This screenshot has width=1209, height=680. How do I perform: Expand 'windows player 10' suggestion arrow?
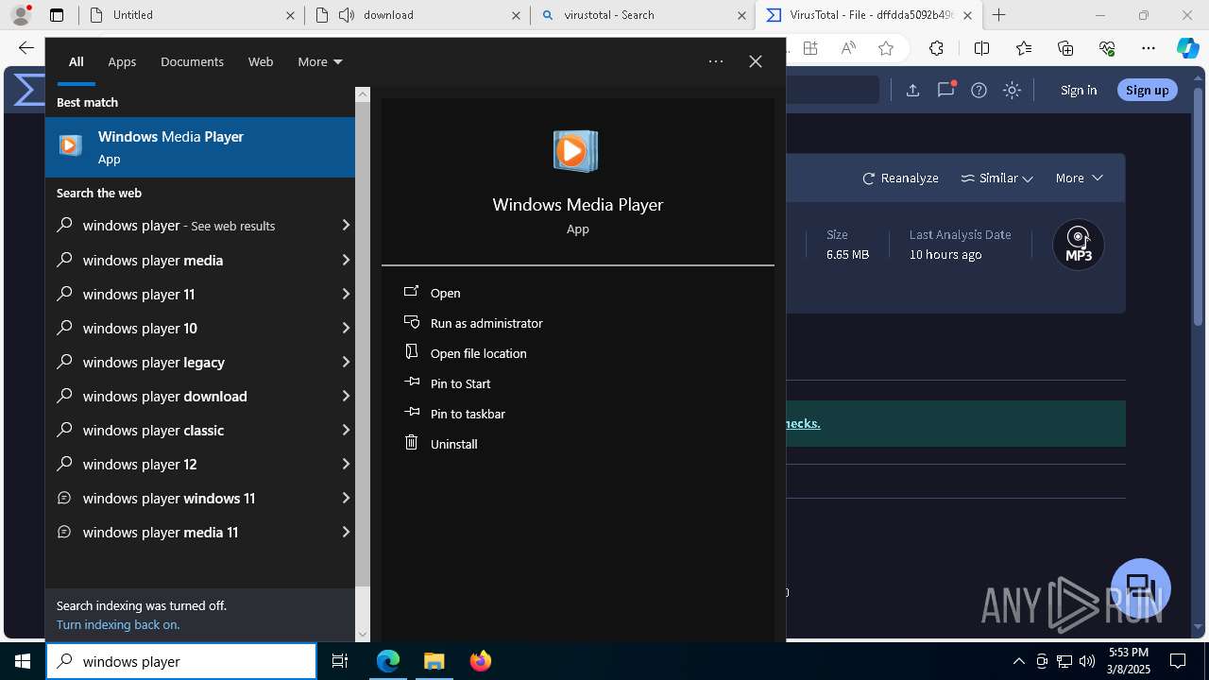point(346,328)
